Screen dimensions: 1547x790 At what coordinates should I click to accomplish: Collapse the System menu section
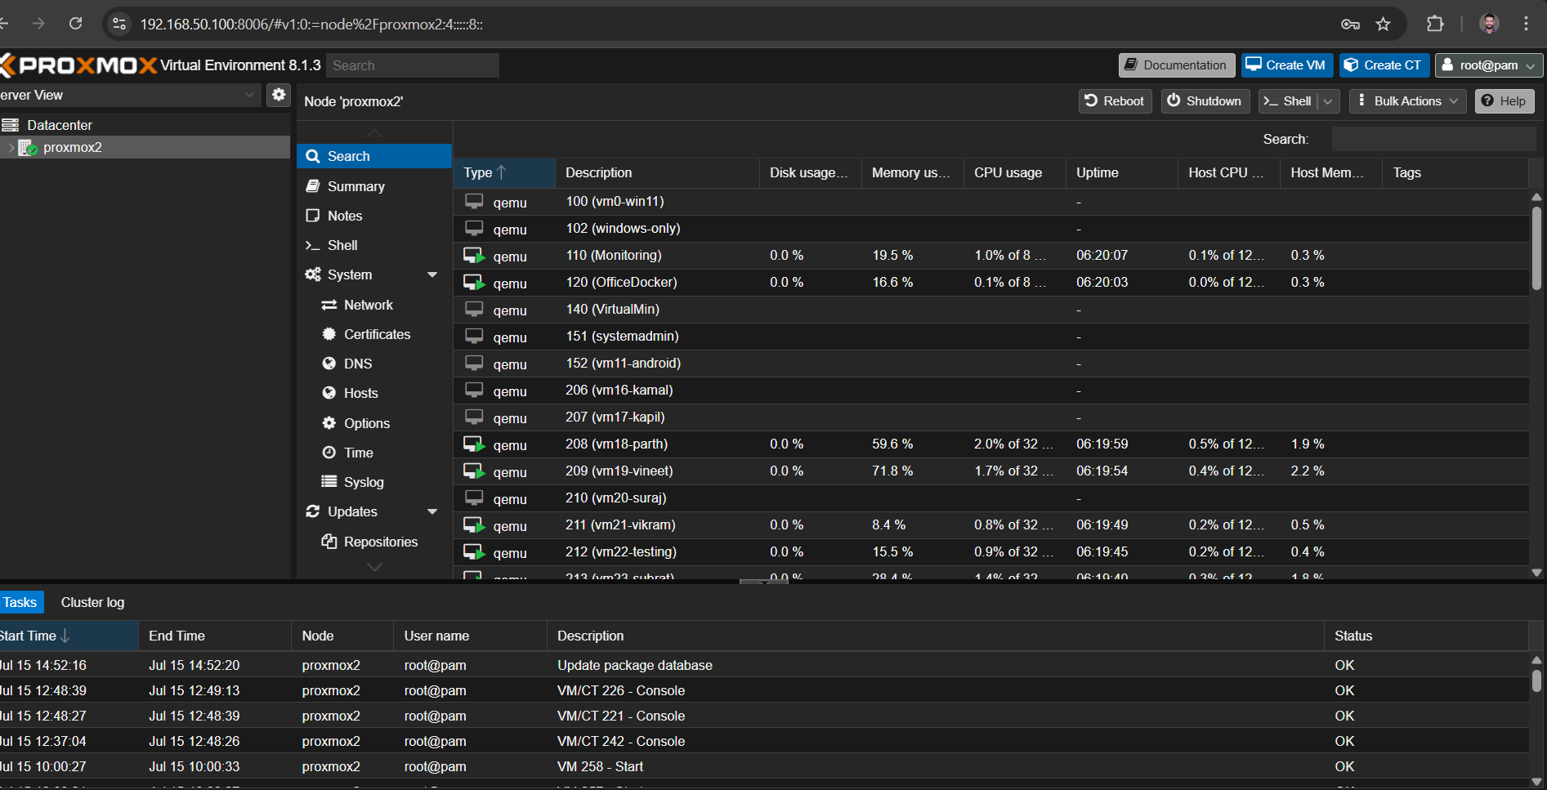click(x=432, y=274)
